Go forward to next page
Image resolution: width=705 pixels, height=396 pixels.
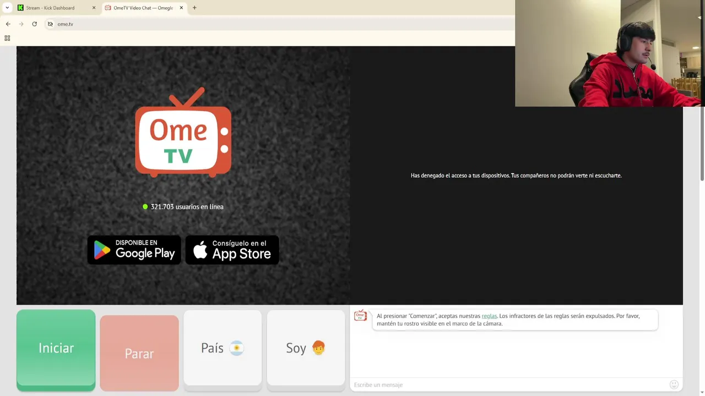click(x=21, y=24)
